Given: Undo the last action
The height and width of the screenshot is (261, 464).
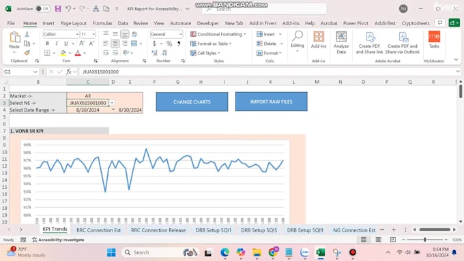Looking at the screenshot, I should pos(68,9).
